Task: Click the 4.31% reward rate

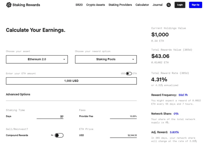Action: 159,80
